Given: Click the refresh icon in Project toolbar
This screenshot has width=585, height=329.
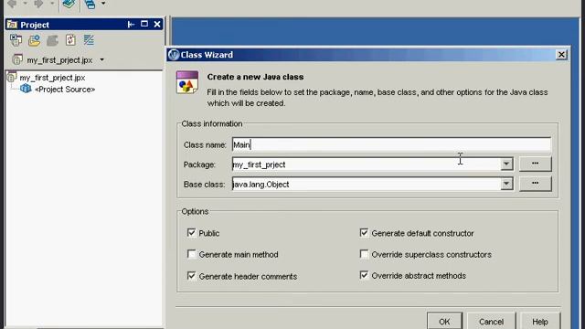Looking at the screenshot, I should (x=70, y=40).
